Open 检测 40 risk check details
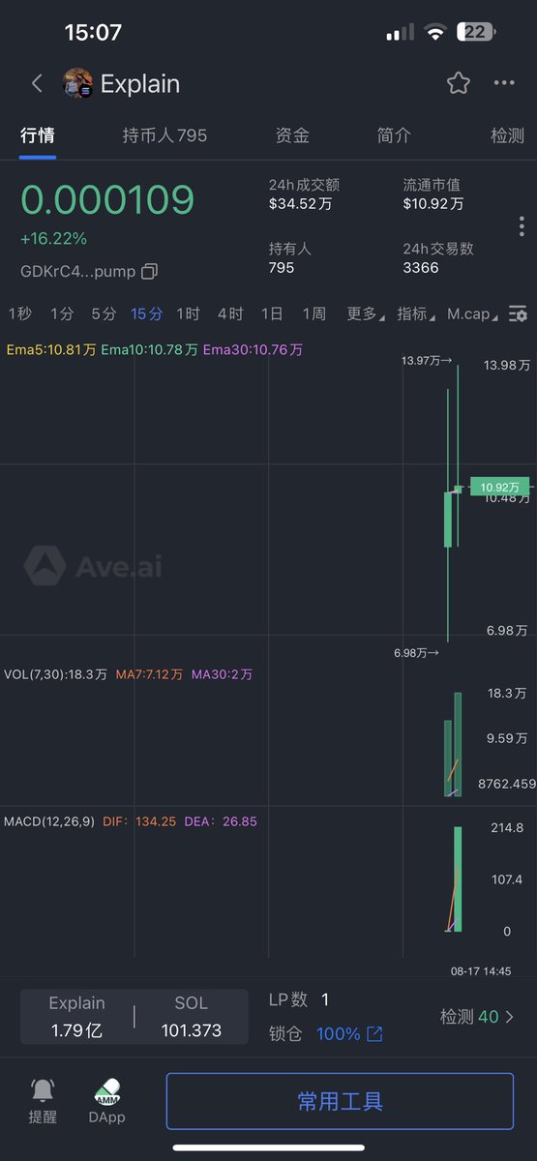537x1161 pixels. (477, 1017)
